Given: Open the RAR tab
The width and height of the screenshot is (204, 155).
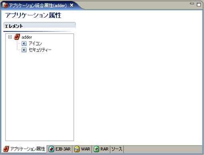Looking at the screenshot, I should [101, 149].
